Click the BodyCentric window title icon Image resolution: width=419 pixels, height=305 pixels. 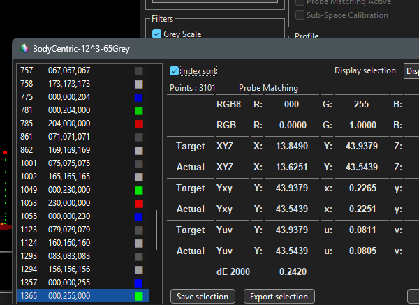(x=24, y=49)
